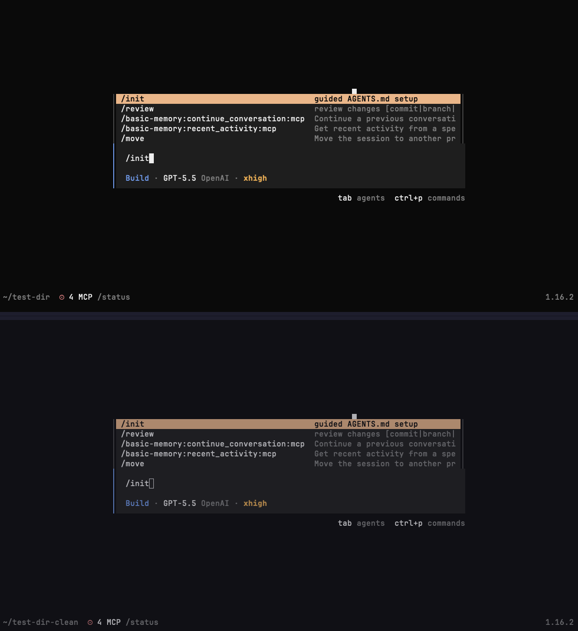Screen dimensions: 578x631
Task: Click 'review changes [commit|branch|' description in top pane
Action: 385,109
